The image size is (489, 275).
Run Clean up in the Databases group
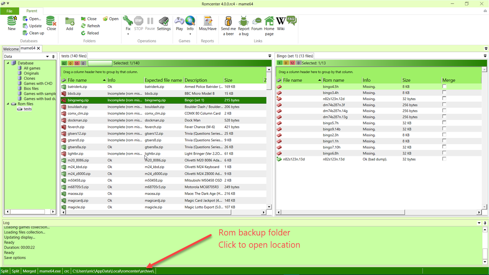[33, 33]
